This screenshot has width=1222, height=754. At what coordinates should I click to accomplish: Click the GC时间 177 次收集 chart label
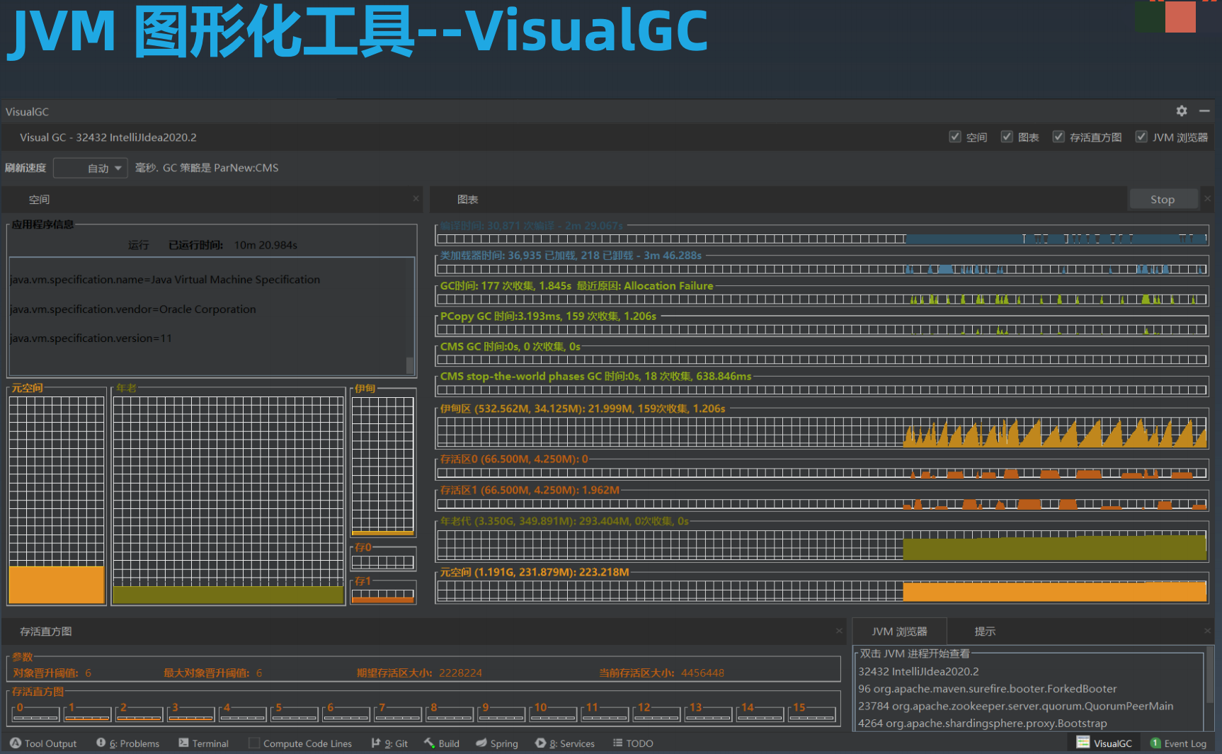click(x=576, y=286)
